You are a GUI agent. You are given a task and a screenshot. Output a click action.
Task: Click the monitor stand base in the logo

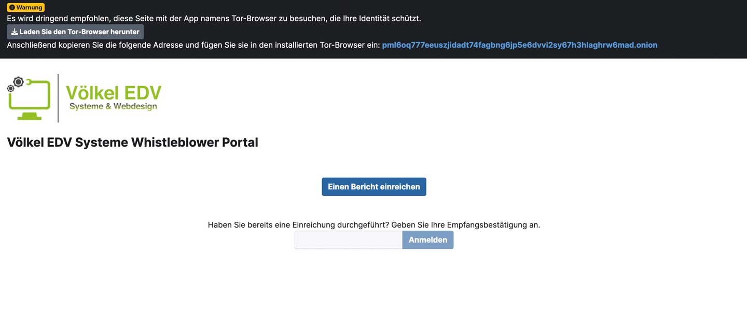point(29,117)
